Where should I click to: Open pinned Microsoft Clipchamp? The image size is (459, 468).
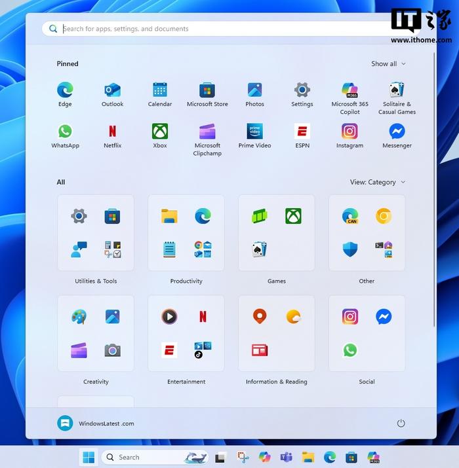tap(207, 139)
